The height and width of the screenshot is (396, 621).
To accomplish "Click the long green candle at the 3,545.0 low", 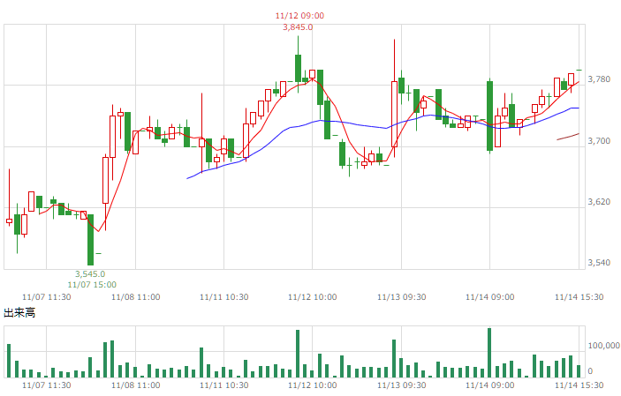I will [x=91, y=240].
